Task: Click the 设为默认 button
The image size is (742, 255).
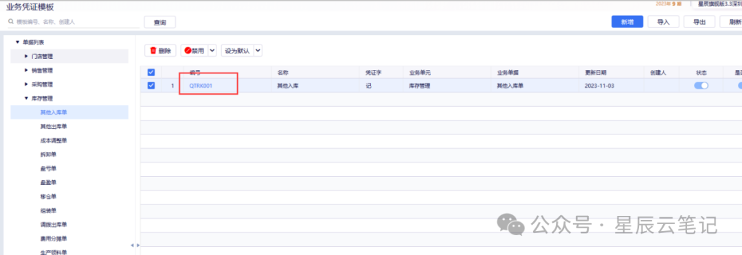Action: [x=237, y=51]
